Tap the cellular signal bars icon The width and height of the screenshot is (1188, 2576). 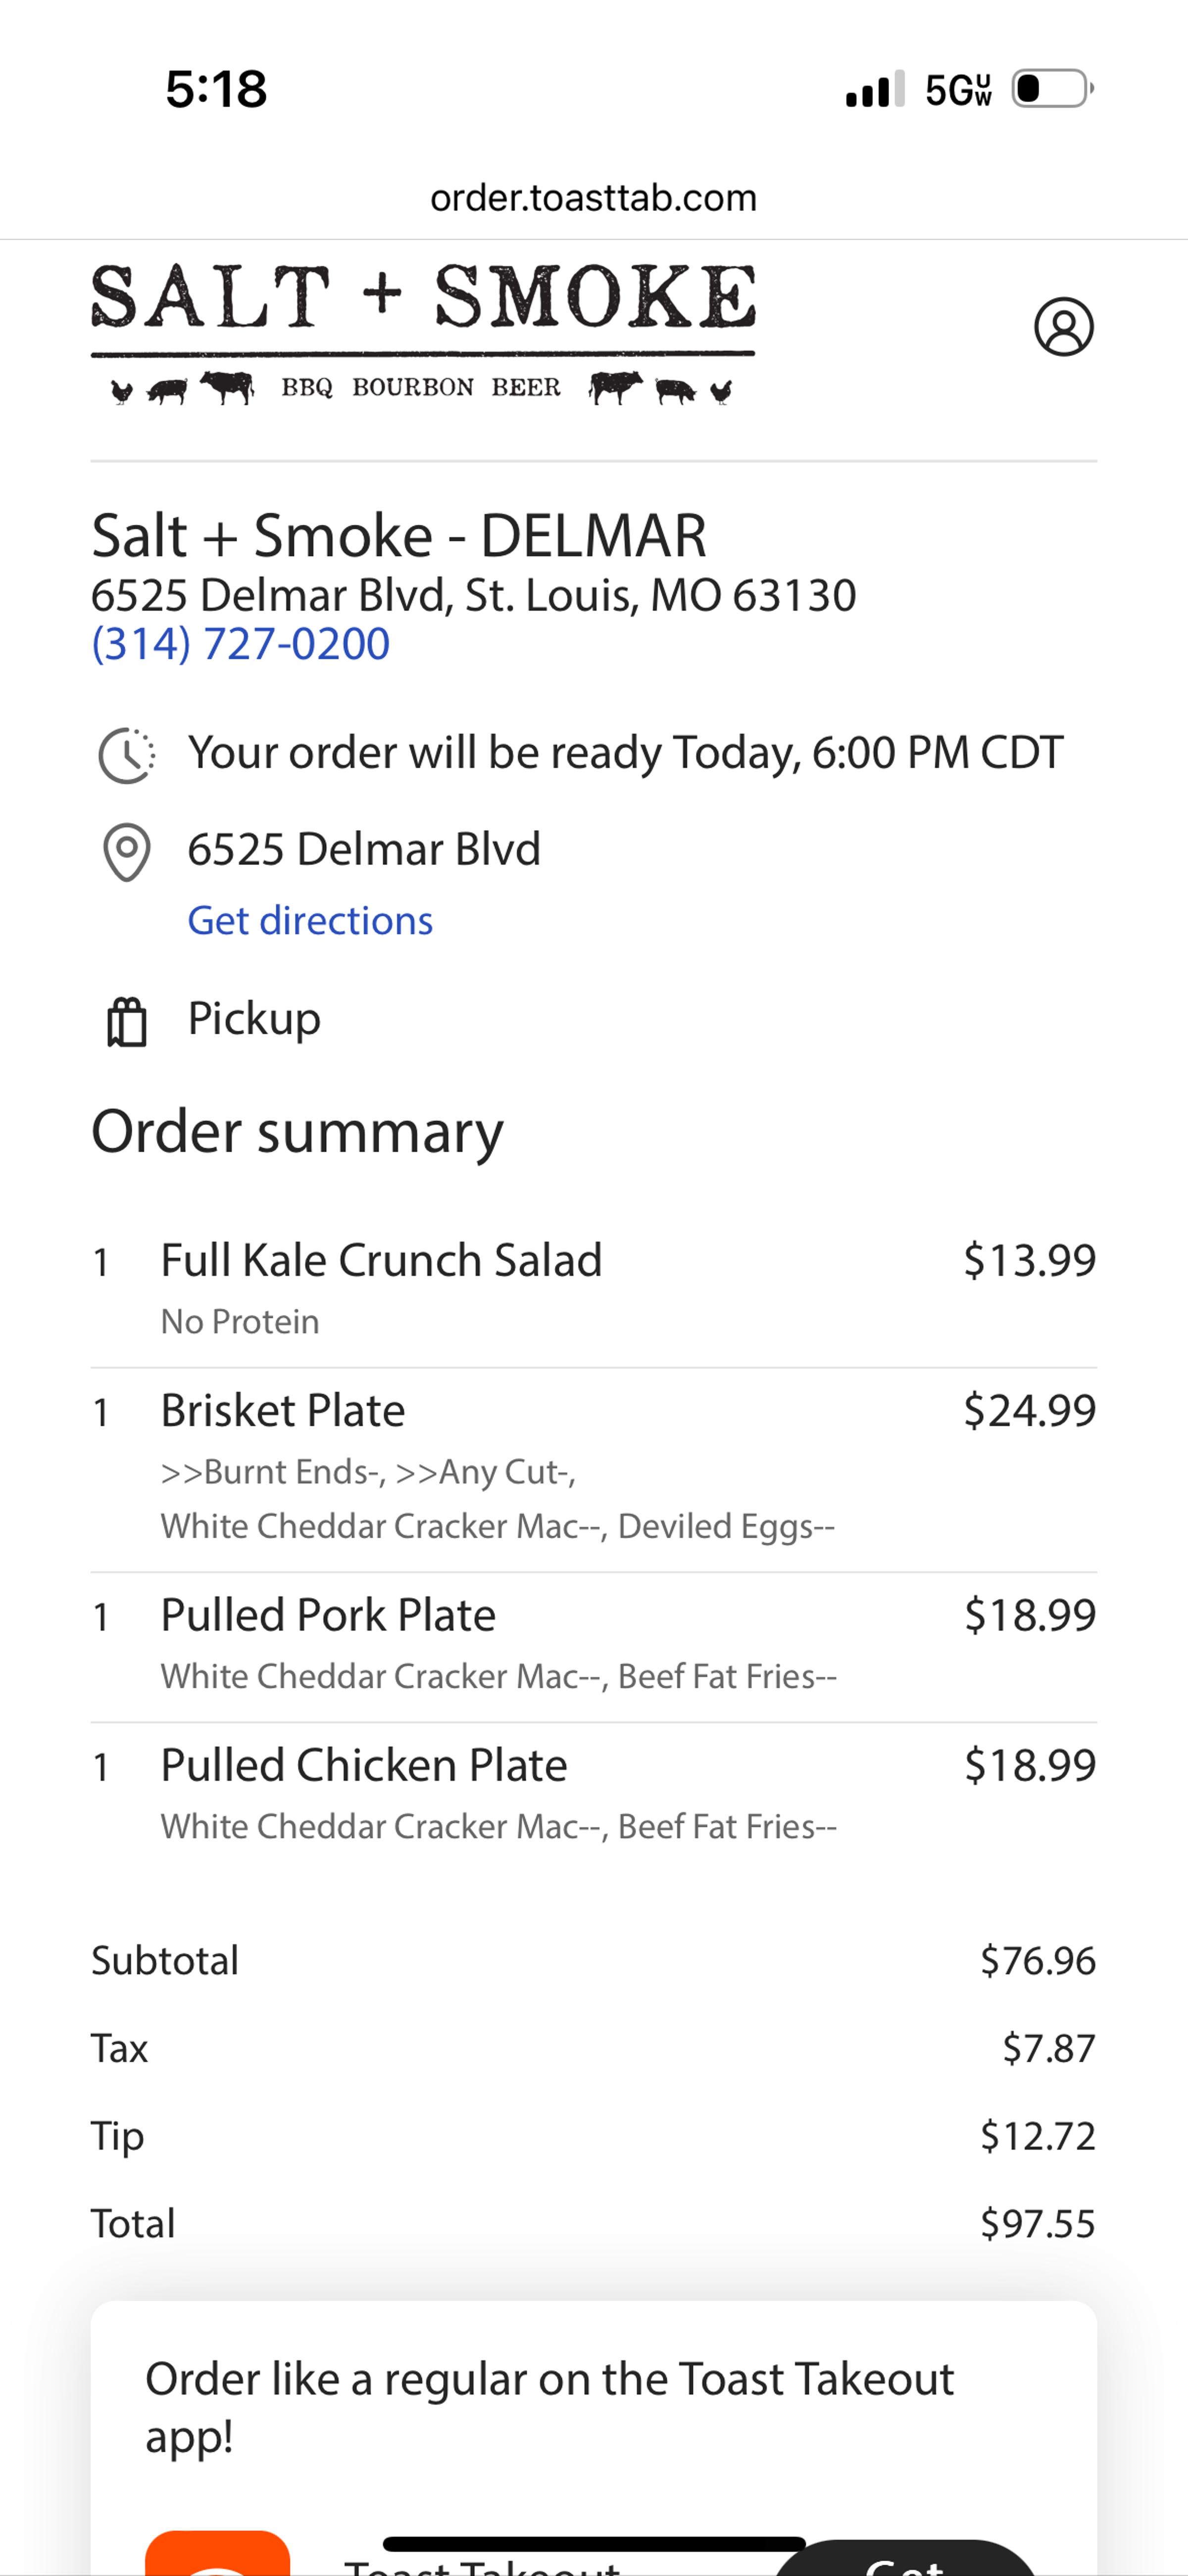click(x=875, y=89)
